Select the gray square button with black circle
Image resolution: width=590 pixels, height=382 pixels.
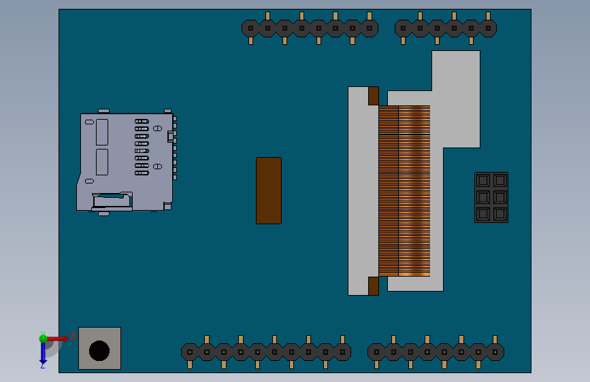click(100, 348)
